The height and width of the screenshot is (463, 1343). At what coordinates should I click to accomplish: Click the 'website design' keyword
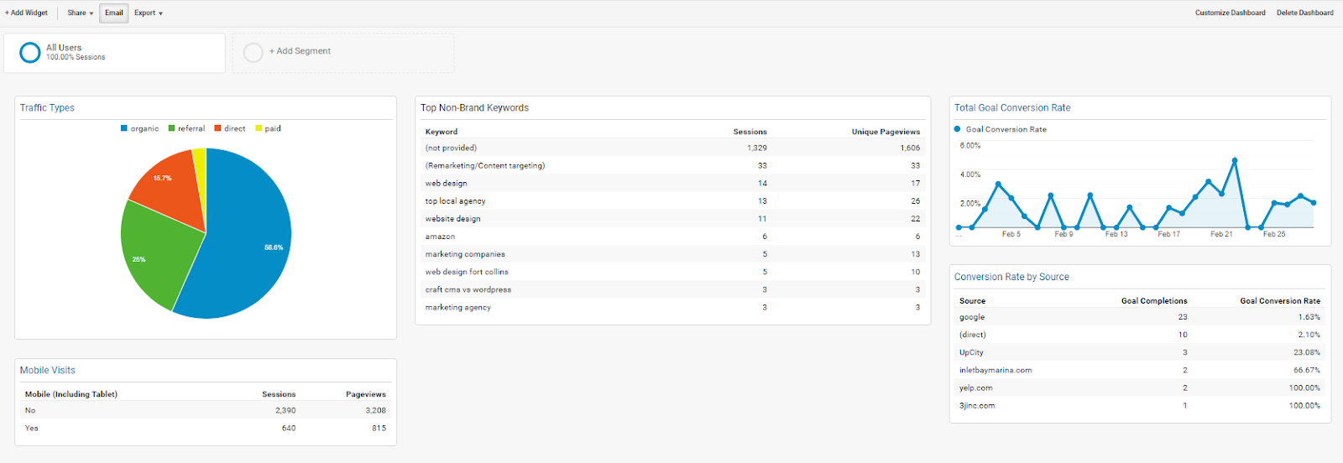click(x=453, y=218)
